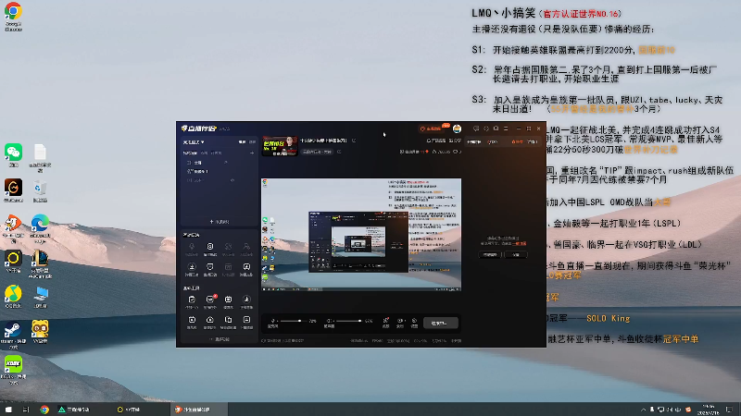Click the orange link in the right panel message
The height and width of the screenshot is (416, 741).
point(521,243)
